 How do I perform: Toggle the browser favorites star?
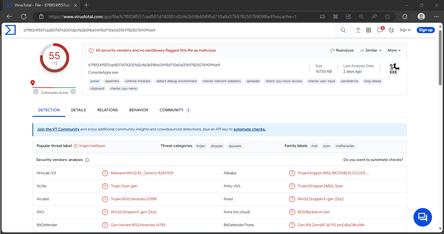click(x=387, y=16)
